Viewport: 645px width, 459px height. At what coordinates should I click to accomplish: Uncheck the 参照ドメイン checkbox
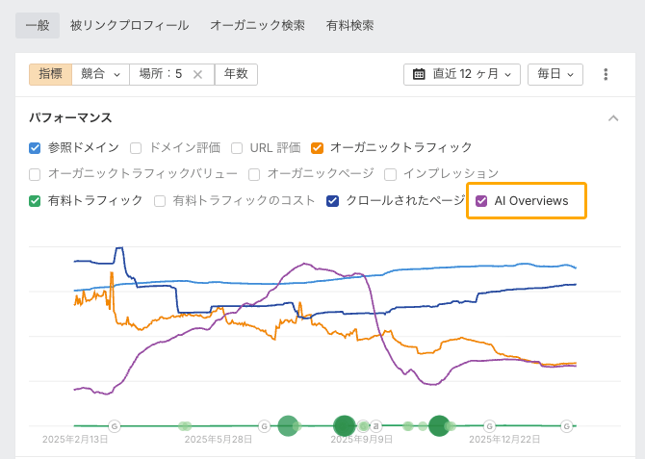(x=35, y=148)
